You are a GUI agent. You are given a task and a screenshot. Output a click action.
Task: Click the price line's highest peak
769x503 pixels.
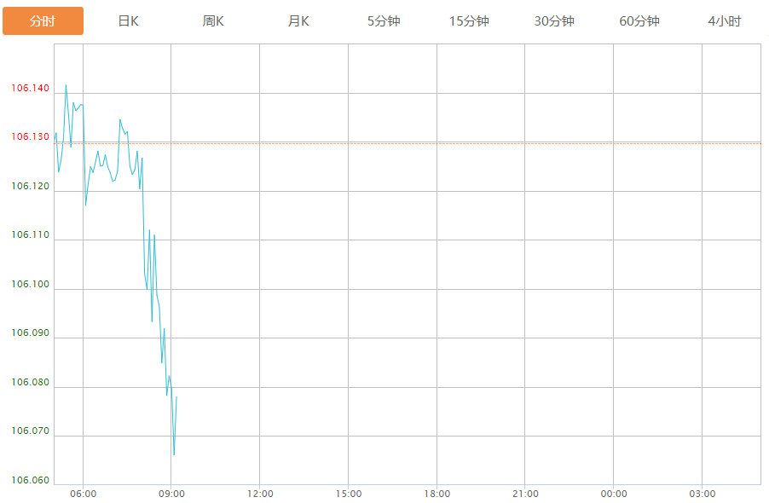(66, 85)
